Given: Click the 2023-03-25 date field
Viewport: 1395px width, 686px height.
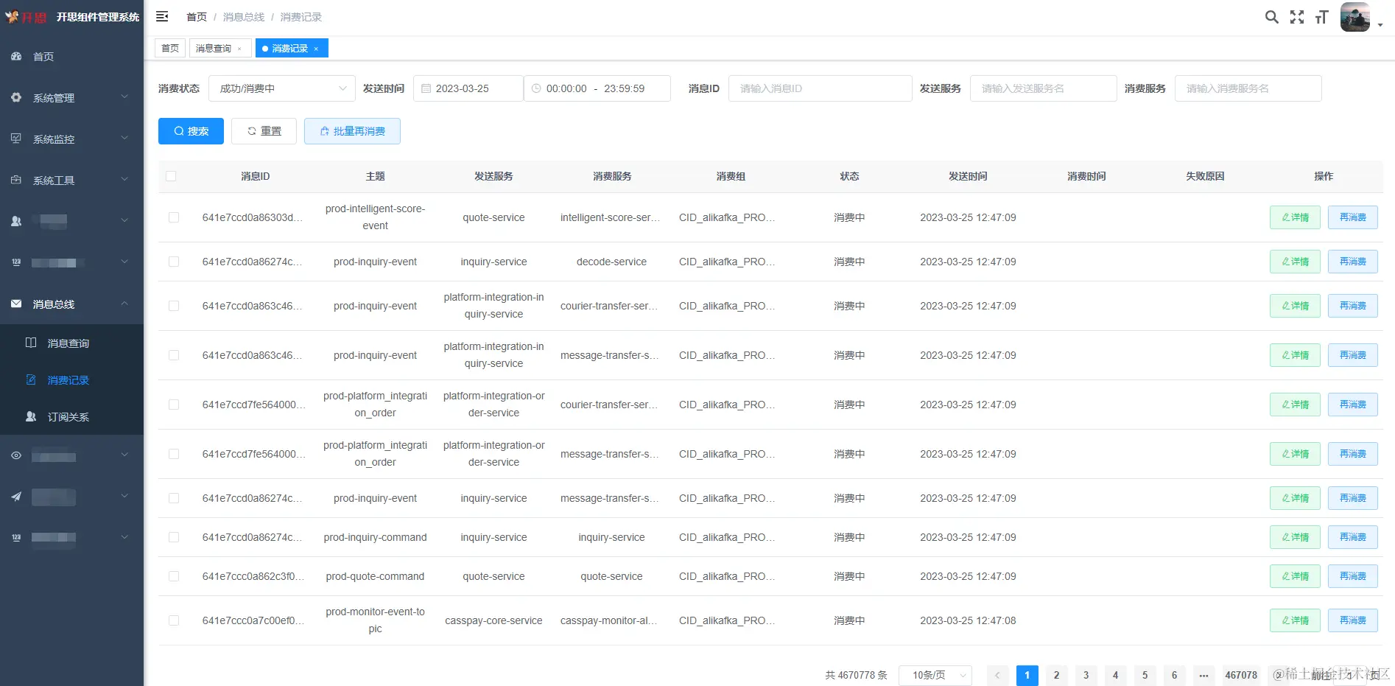Looking at the screenshot, I should pyautogui.click(x=468, y=88).
